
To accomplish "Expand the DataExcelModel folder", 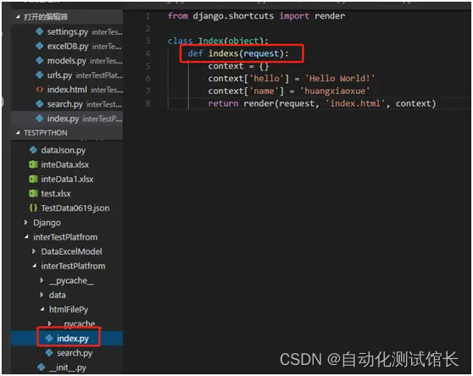I will point(34,252).
